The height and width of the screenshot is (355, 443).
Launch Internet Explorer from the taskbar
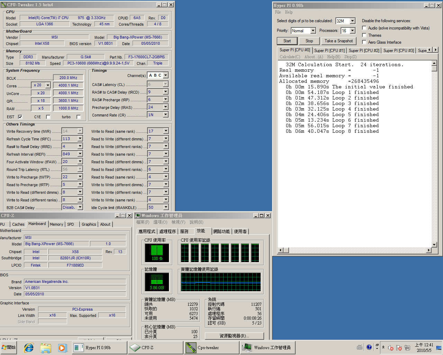coord(29,347)
